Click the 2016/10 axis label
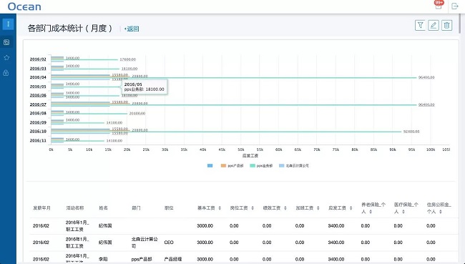The image size is (465, 264). [x=38, y=131]
